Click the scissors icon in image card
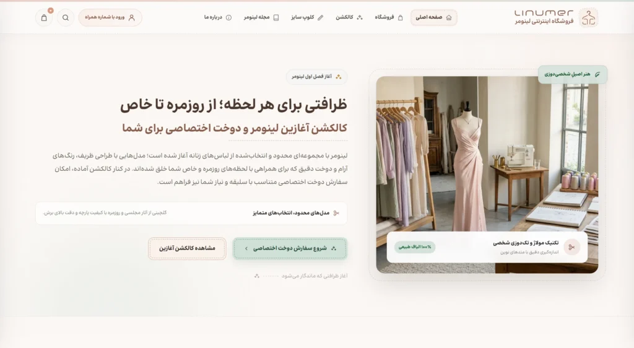Viewport: 634px width, 348px height. point(571,247)
